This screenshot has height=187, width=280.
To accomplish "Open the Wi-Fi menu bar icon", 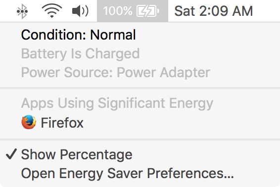I will click(52, 11).
